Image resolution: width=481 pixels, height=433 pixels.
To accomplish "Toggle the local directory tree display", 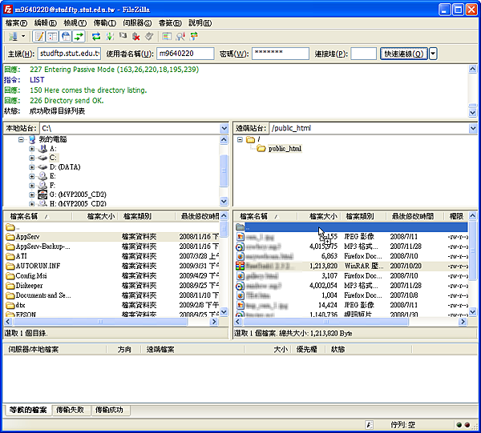I will click(52, 37).
